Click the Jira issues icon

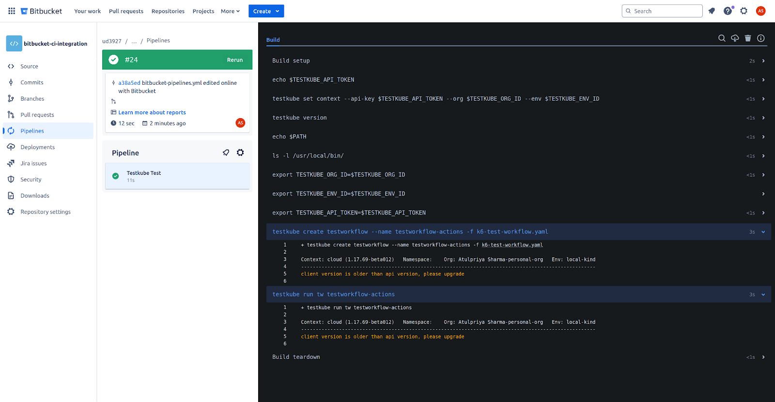11,163
